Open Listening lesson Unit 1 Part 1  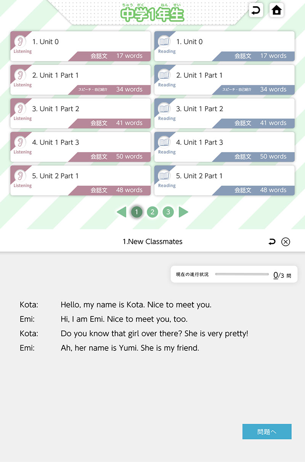80,79
